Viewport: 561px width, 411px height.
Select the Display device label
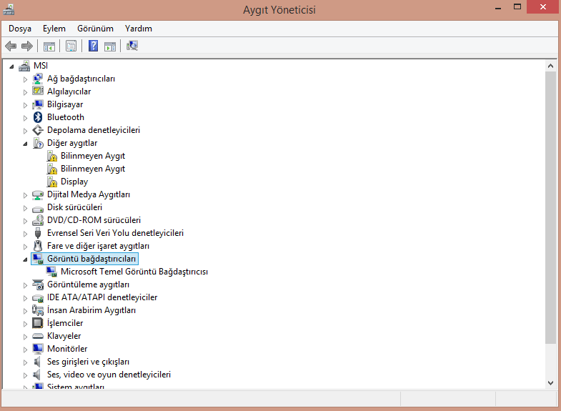[x=74, y=182]
